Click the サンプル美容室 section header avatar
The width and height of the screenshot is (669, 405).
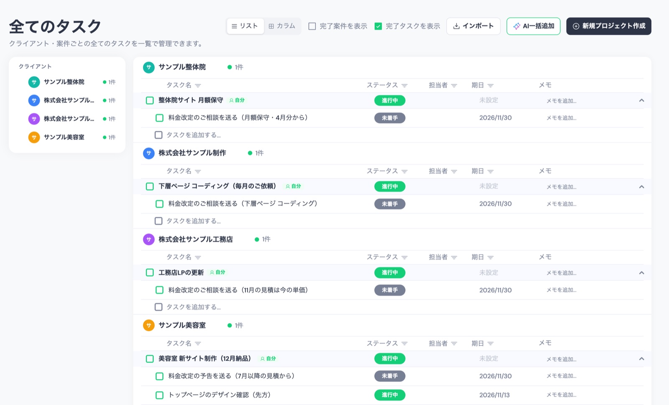point(149,326)
